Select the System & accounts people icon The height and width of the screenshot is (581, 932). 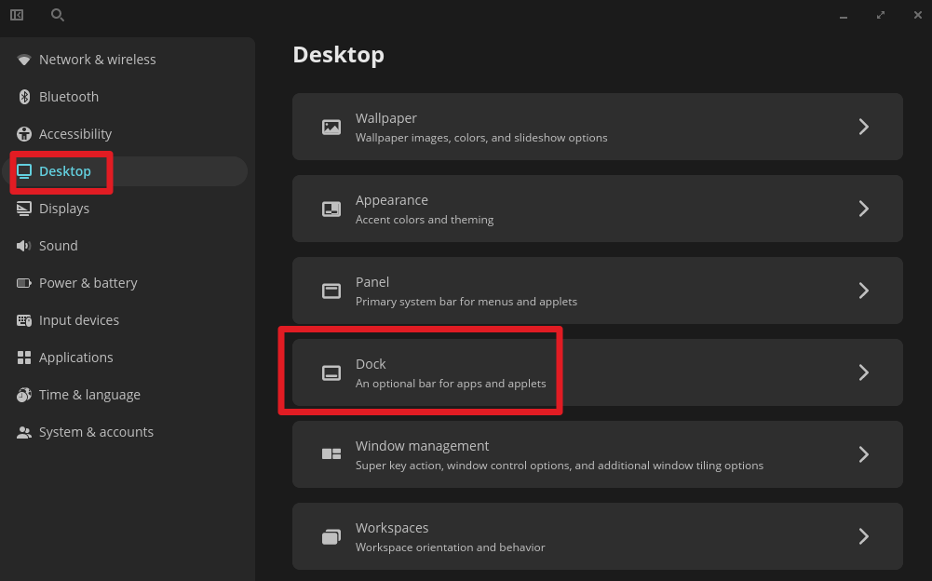pos(23,431)
